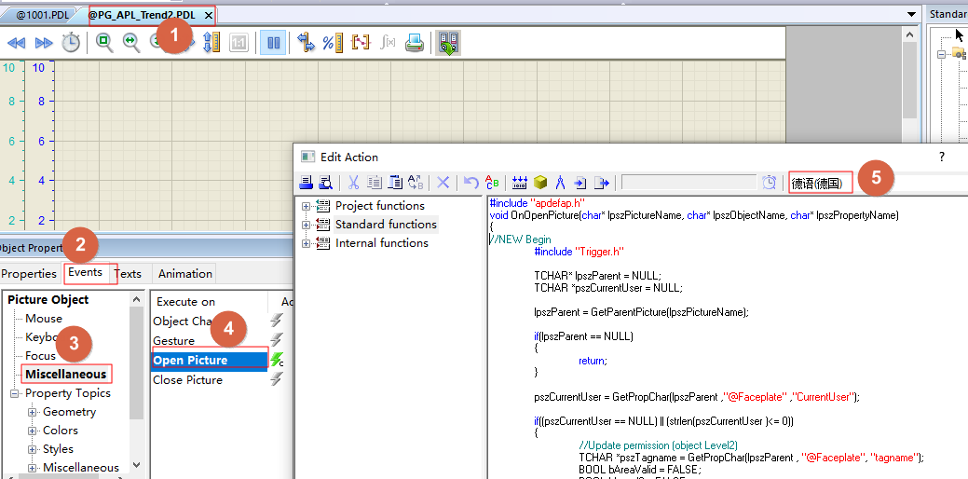968x479 pixels.
Task: Click the stopwatch icon in trend toolbar
Action: pyautogui.click(x=71, y=43)
